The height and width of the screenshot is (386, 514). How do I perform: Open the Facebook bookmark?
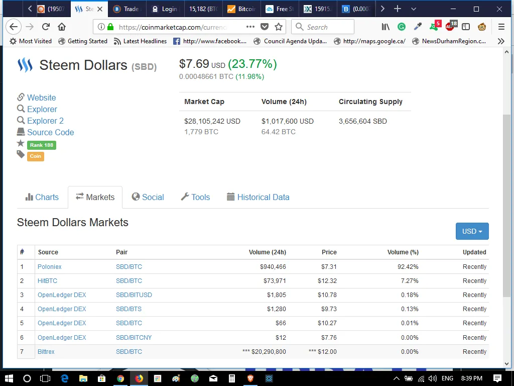[x=210, y=41]
